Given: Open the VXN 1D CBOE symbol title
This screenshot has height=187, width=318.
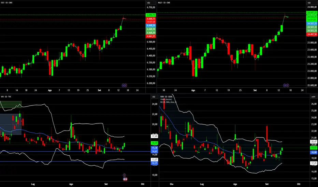Looking at the screenshot, I should point(166,97).
